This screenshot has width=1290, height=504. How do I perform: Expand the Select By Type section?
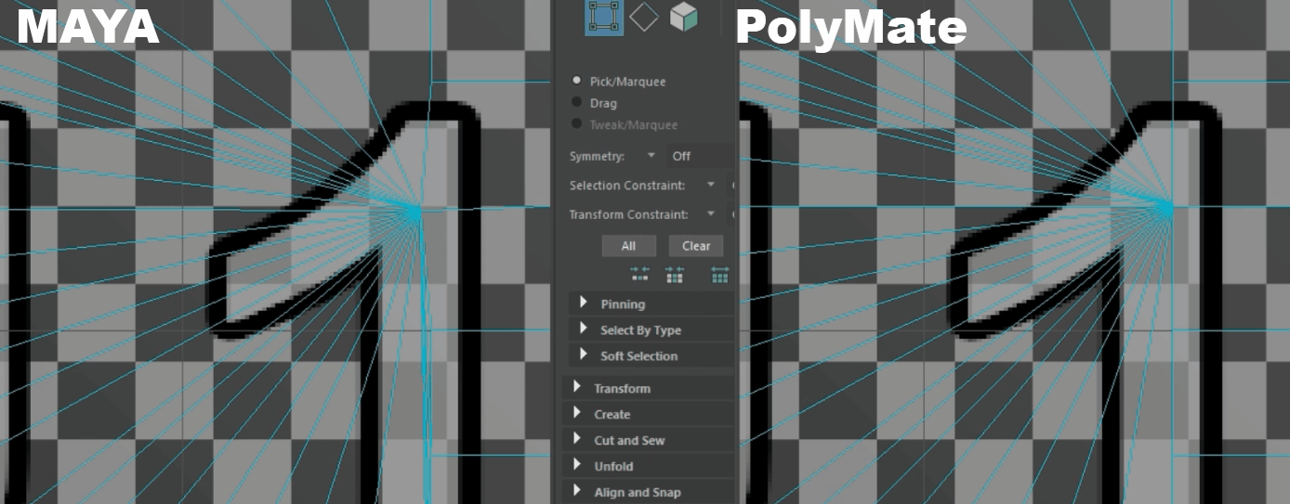[584, 330]
